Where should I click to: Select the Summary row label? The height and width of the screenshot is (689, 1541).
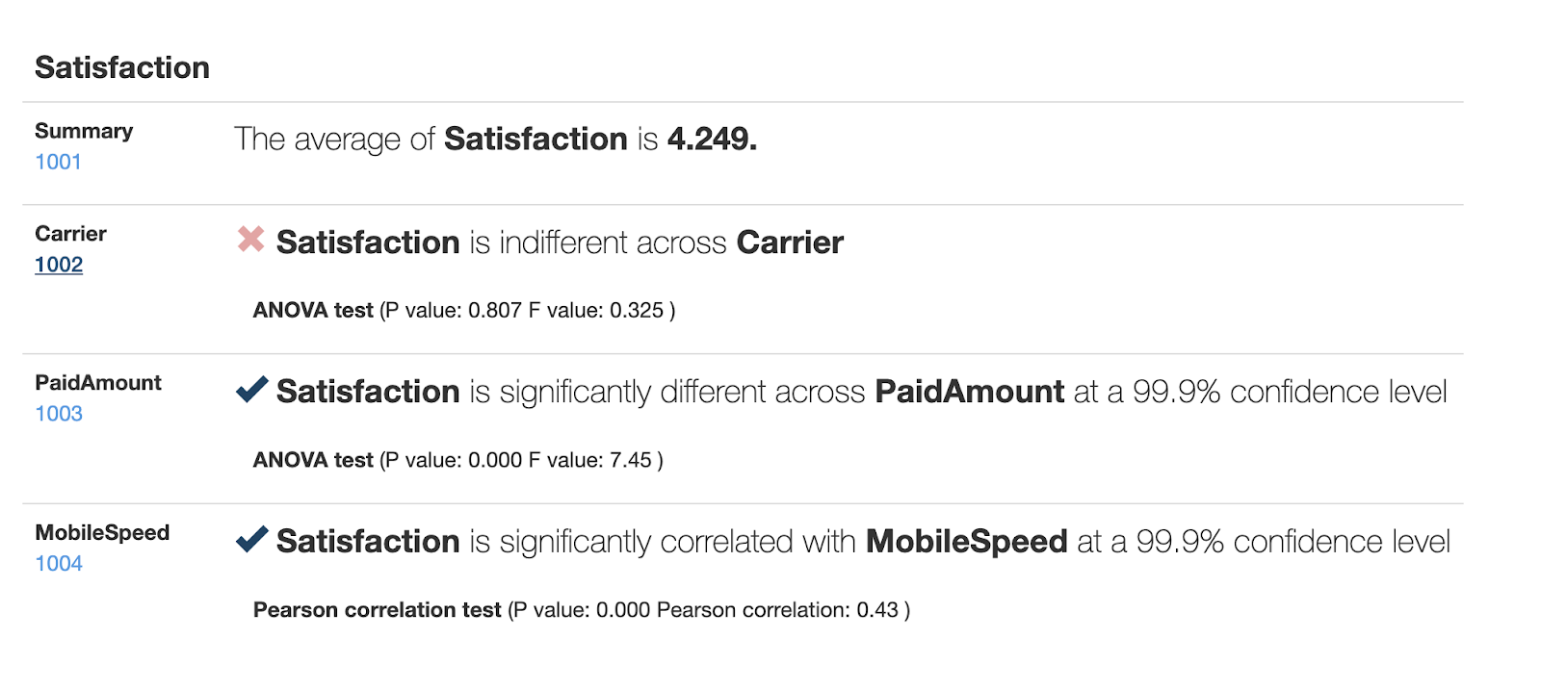point(84,131)
